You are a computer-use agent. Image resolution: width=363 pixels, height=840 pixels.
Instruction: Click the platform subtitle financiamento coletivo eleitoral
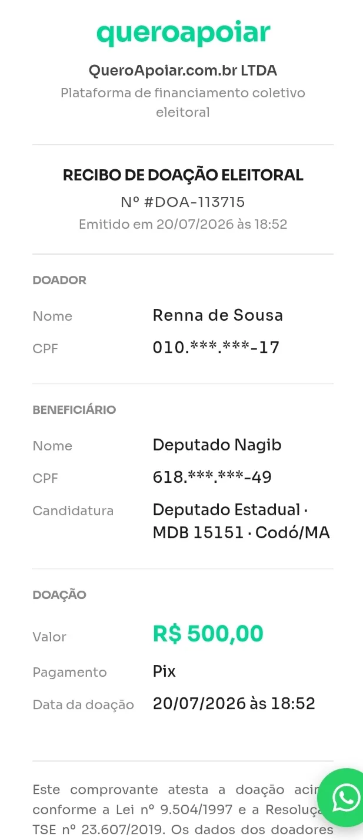(183, 103)
